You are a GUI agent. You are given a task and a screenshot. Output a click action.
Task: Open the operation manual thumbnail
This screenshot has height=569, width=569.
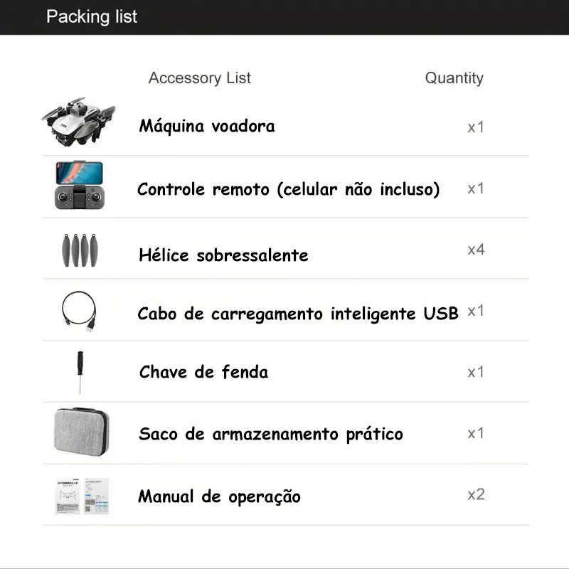point(83,495)
